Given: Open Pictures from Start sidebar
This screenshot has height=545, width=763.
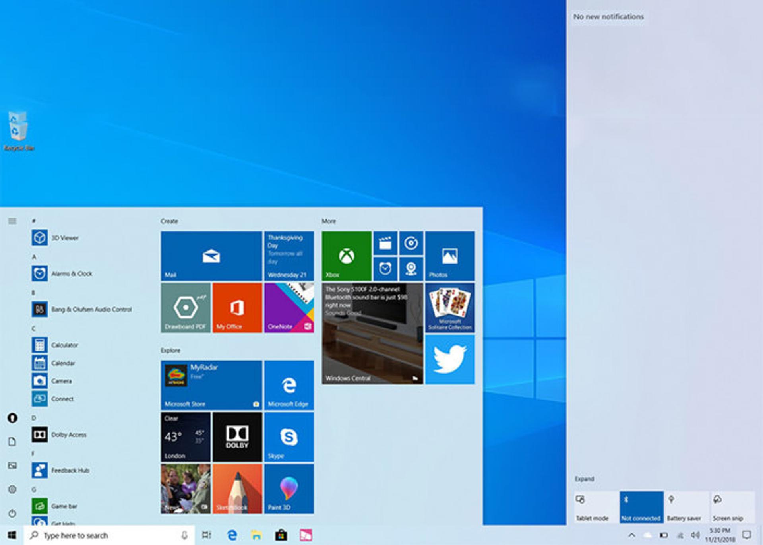Looking at the screenshot, I should (12, 465).
